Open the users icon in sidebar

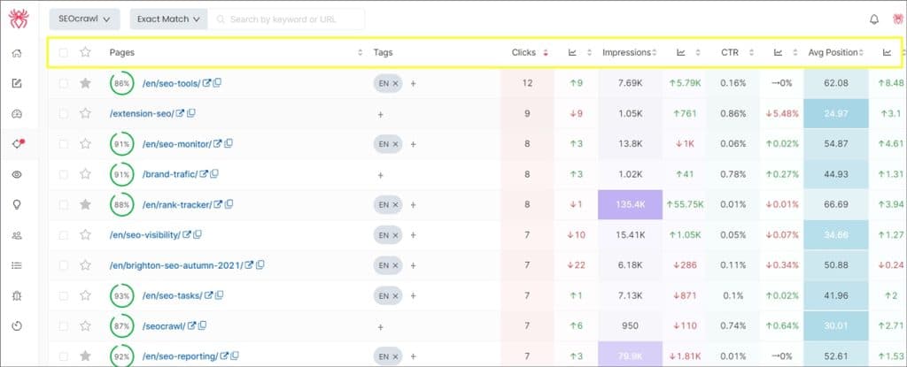point(17,235)
